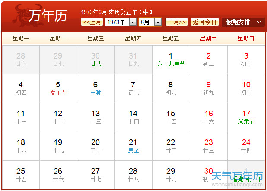Go to previous month with <<上月 button

point(92,22)
